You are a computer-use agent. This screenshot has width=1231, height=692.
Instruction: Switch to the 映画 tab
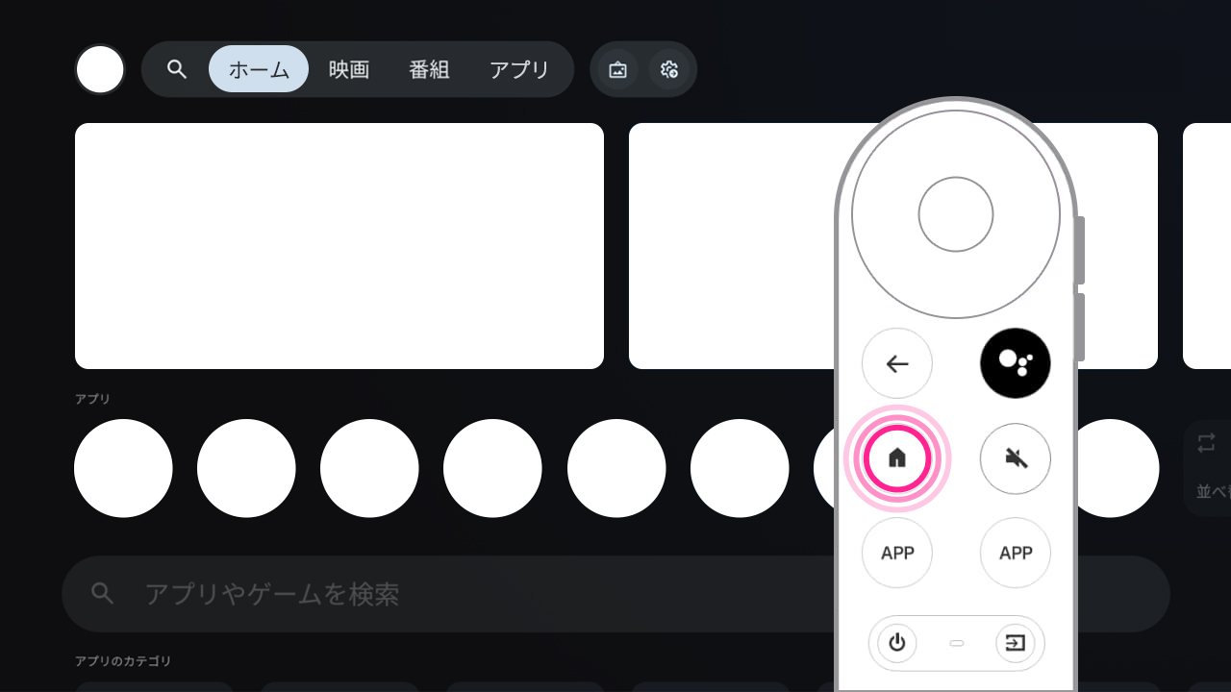[349, 69]
